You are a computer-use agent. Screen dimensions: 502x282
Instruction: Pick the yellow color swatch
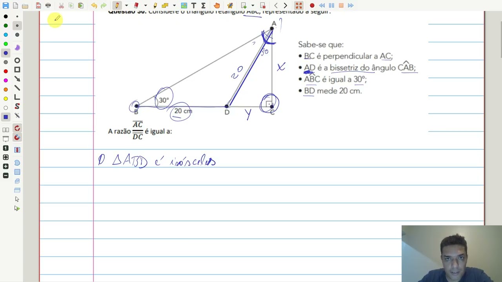(5, 99)
